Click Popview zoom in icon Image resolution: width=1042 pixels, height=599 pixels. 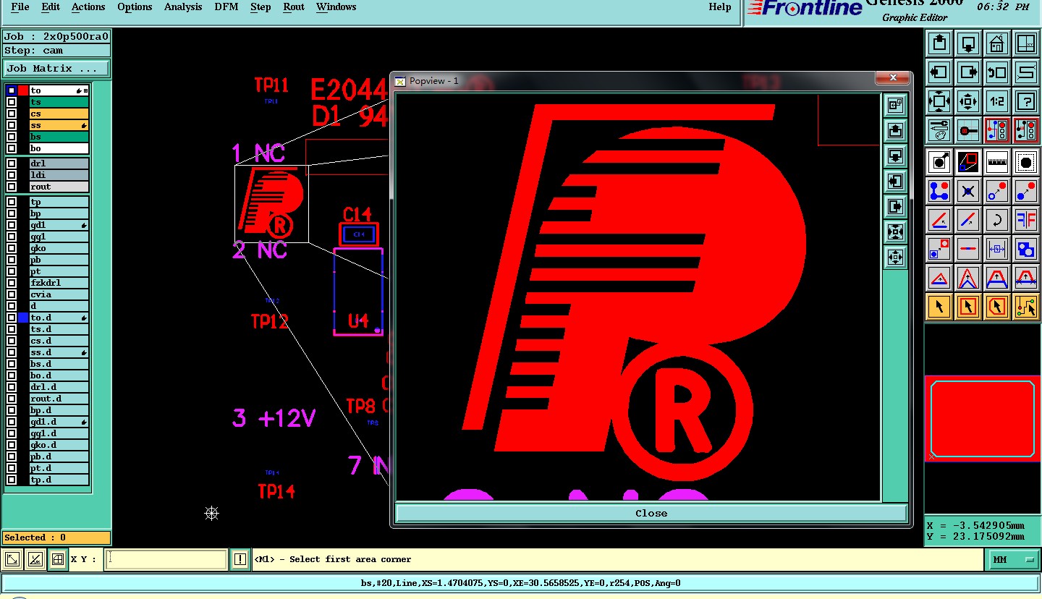point(895,232)
